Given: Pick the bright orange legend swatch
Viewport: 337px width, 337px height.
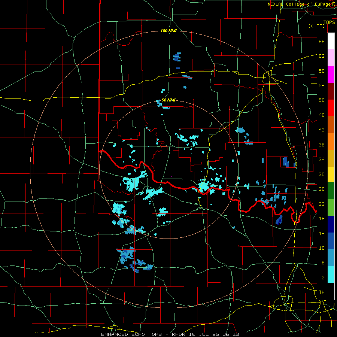Looking at the screenshot, I should coord(331,142).
